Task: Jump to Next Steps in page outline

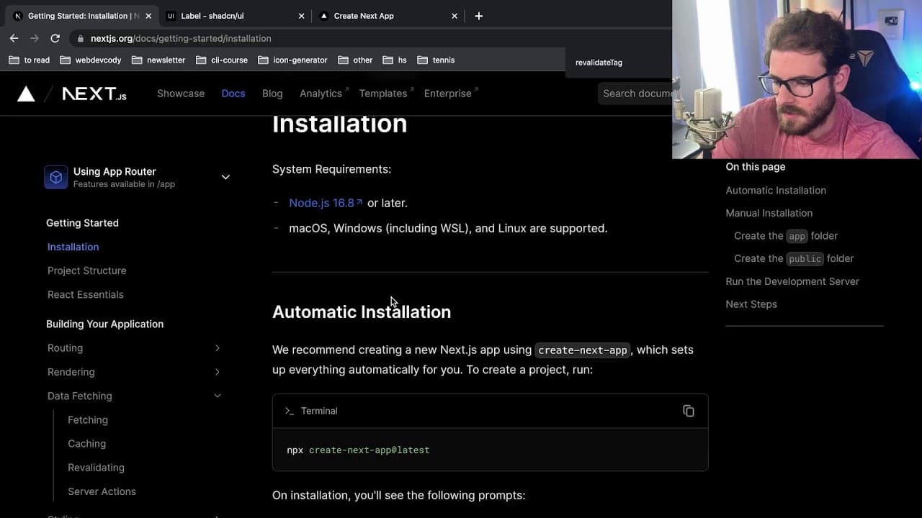Action: click(751, 304)
